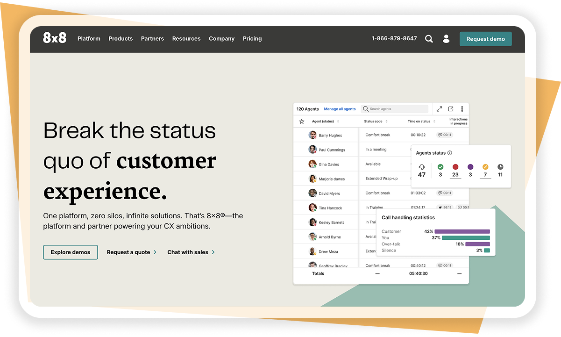Click chevron next to Chat with sales
The image size is (561, 337).
click(213, 252)
